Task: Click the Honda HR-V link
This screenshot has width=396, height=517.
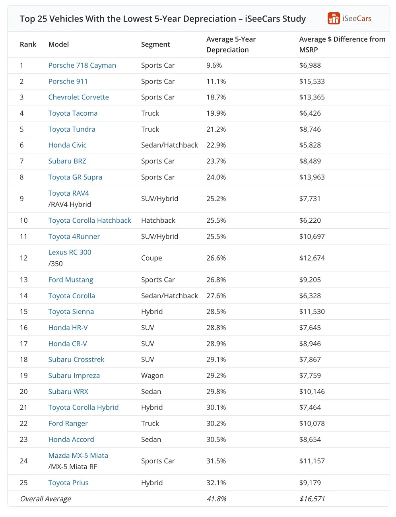Action: (68, 328)
